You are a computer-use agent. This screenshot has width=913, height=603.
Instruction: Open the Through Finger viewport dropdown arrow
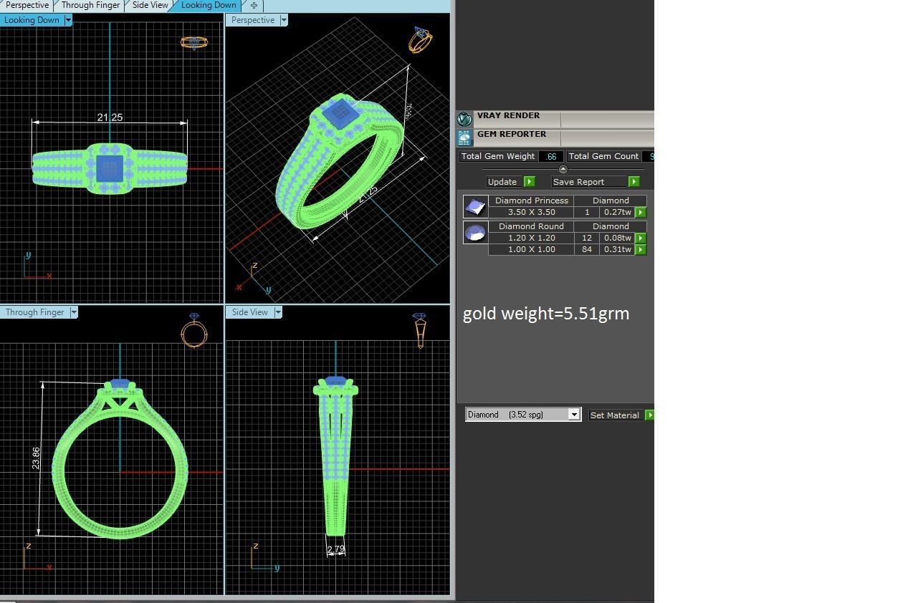coord(73,312)
